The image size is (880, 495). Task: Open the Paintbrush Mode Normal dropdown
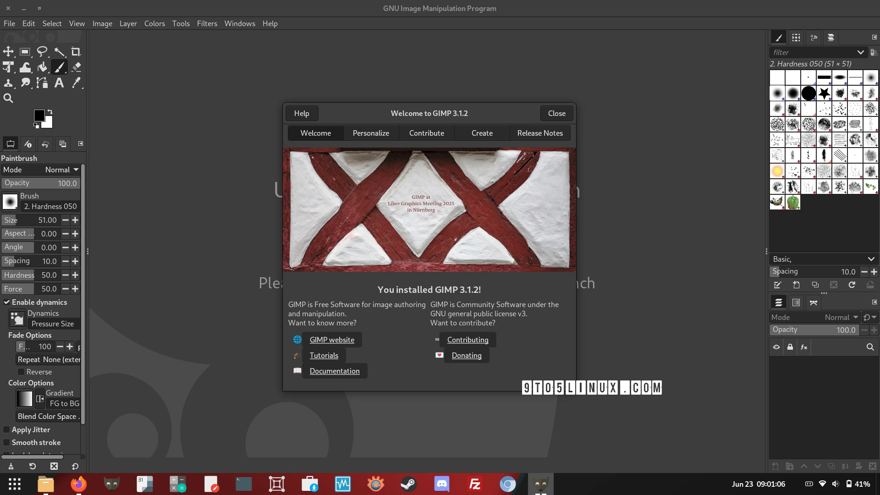coord(62,170)
